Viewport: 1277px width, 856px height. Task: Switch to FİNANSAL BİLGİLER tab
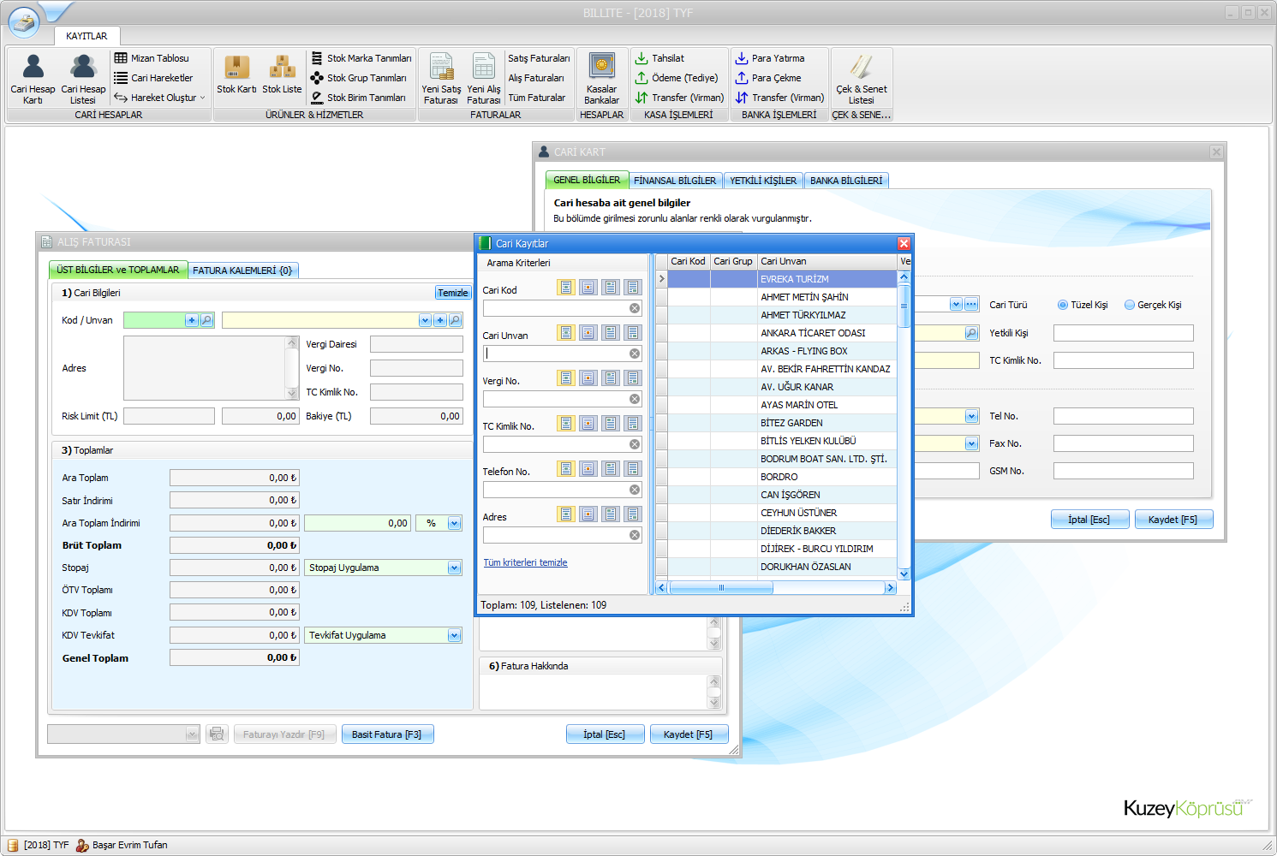coord(675,181)
